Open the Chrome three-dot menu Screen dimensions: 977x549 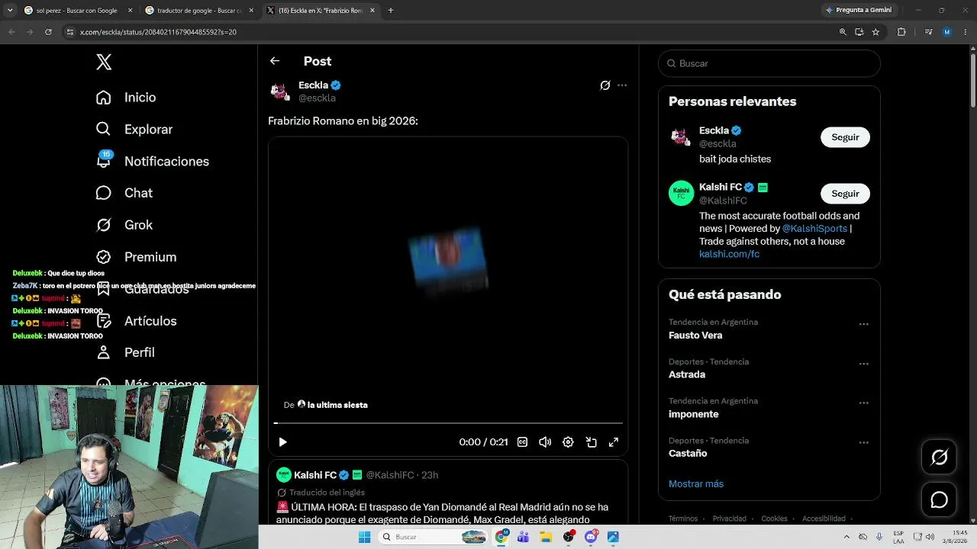tap(966, 32)
